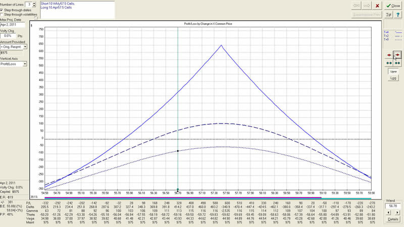Click the red left arrow button

pos(388,54)
